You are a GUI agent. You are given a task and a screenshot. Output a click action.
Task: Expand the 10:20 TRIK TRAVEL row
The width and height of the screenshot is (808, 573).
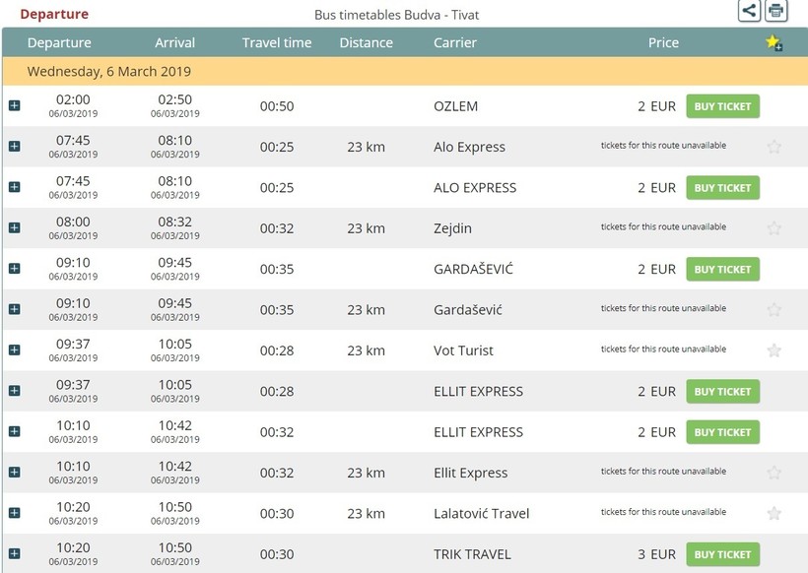click(x=14, y=554)
